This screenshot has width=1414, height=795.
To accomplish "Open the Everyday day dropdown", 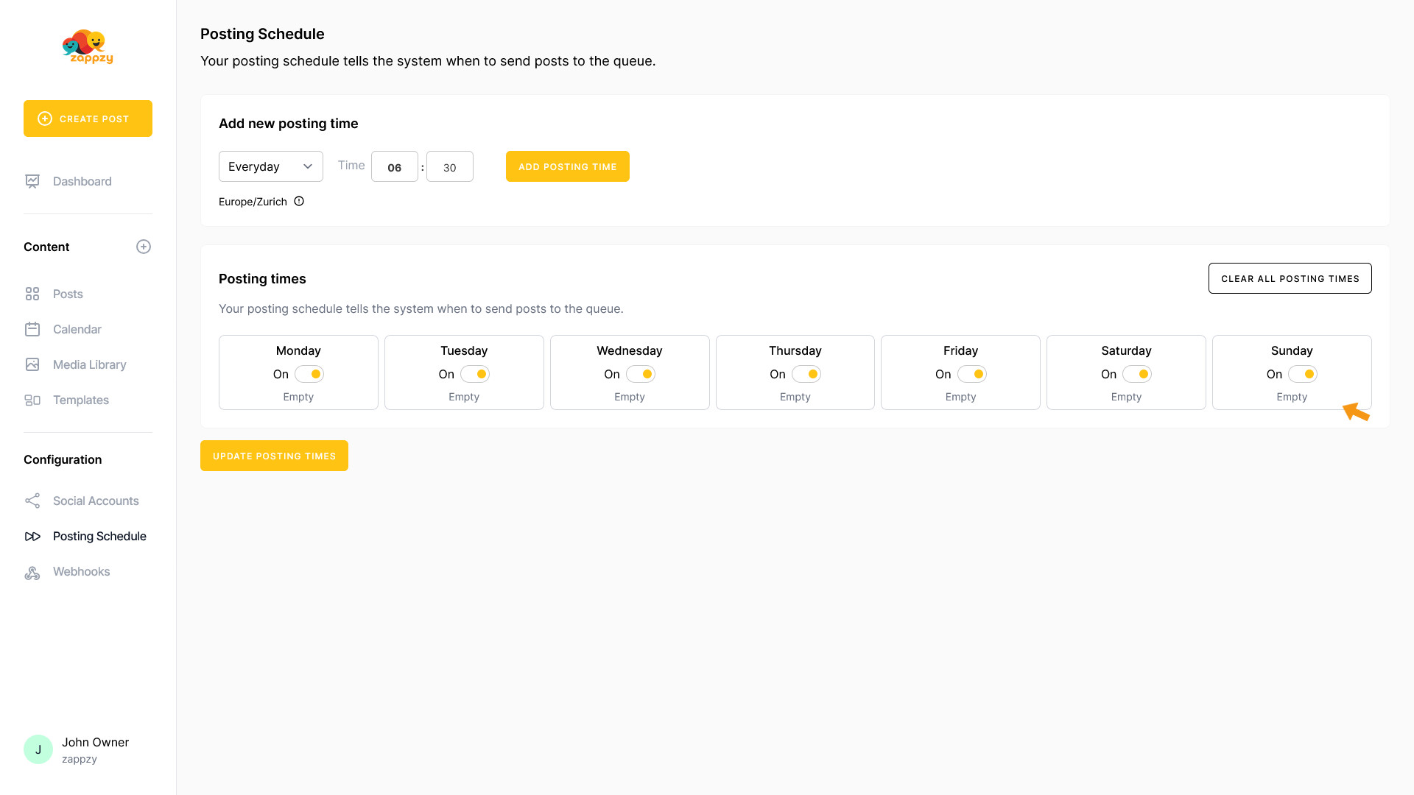I will [x=270, y=166].
